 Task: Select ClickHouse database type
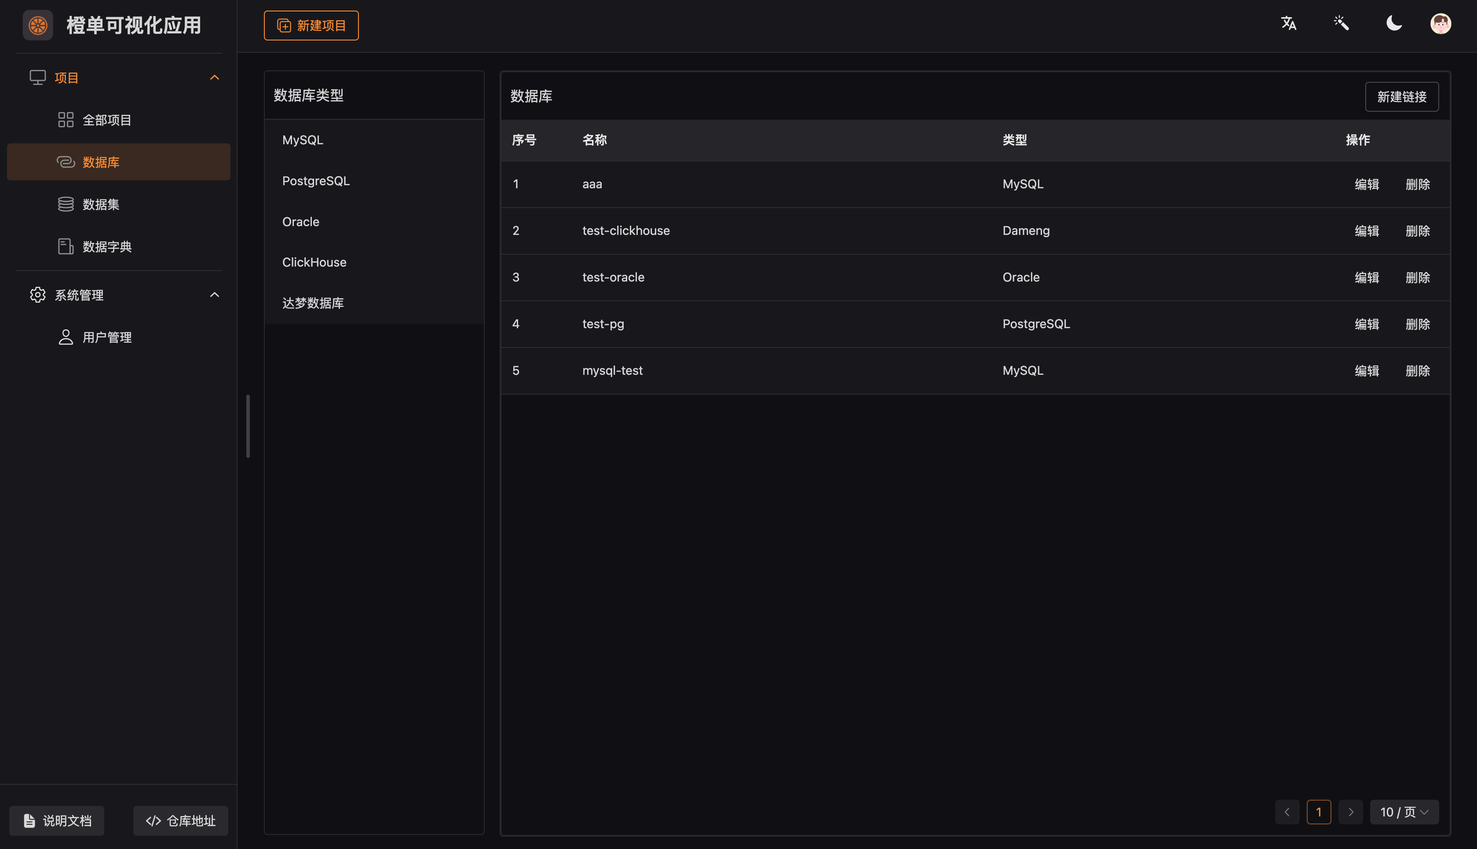pos(374,262)
